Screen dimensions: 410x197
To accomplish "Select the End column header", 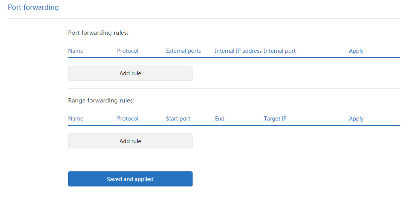I will (220, 119).
